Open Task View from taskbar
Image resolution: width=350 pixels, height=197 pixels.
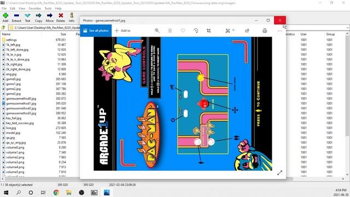pos(43,193)
